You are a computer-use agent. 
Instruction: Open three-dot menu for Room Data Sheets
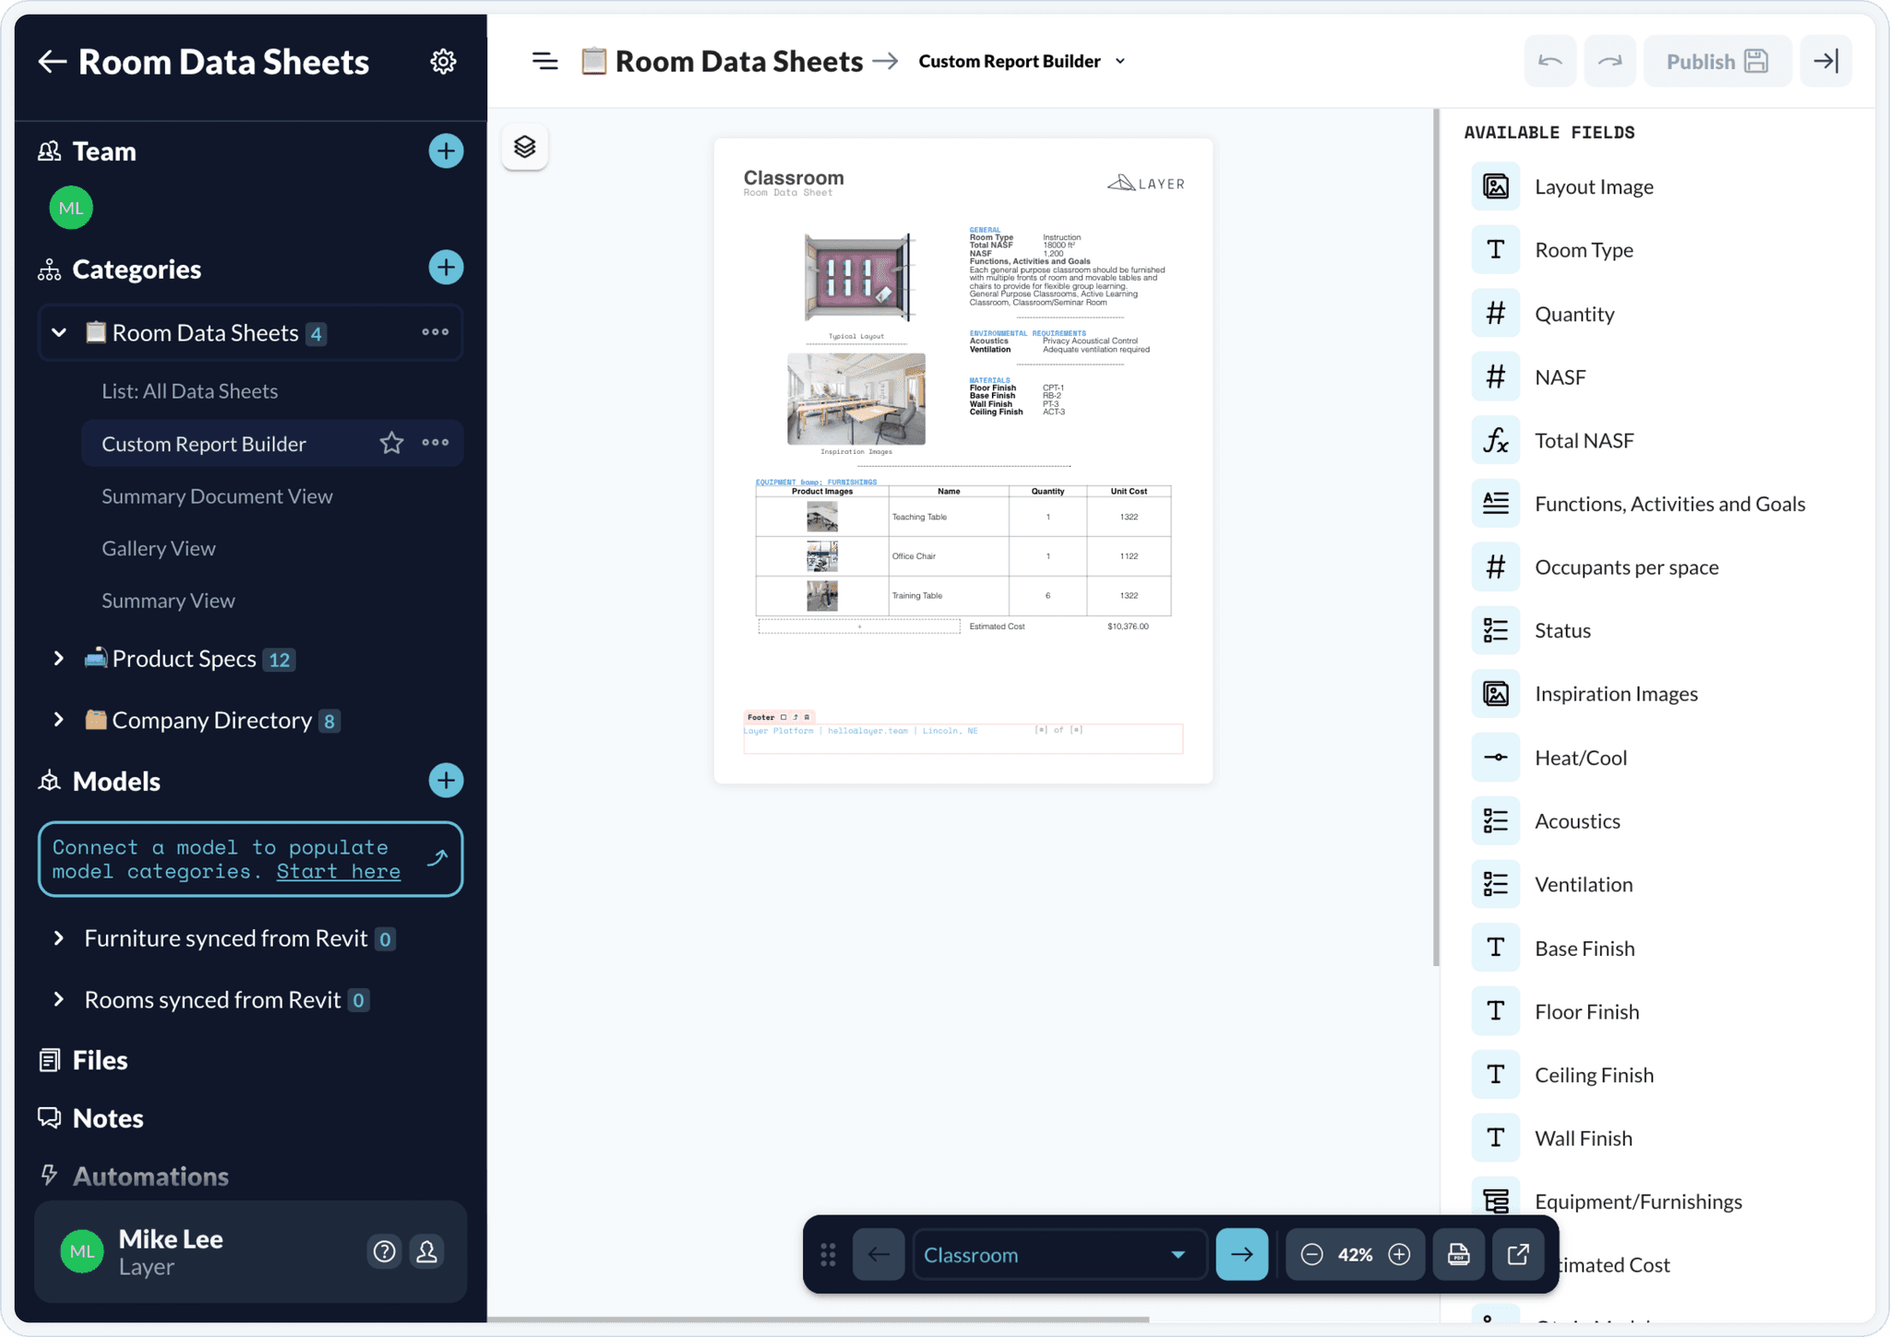(x=434, y=332)
